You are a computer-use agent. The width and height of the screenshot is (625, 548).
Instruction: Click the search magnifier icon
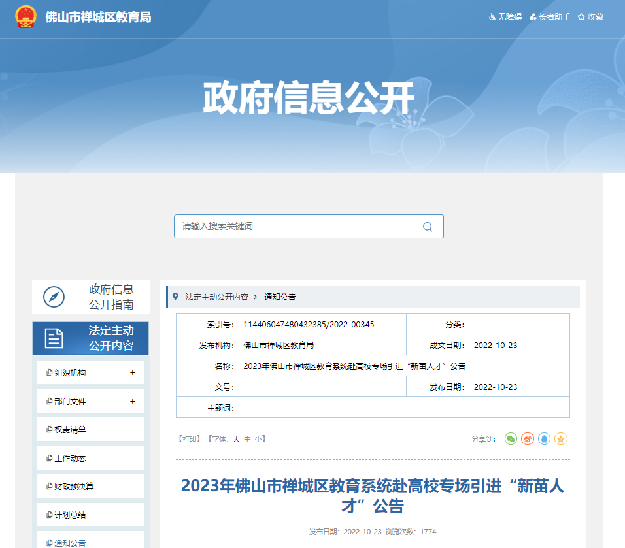pyautogui.click(x=428, y=227)
